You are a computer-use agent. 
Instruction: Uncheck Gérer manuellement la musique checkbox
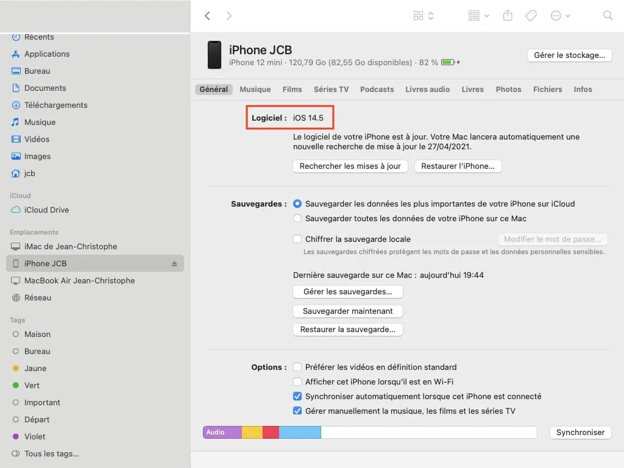[297, 411]
